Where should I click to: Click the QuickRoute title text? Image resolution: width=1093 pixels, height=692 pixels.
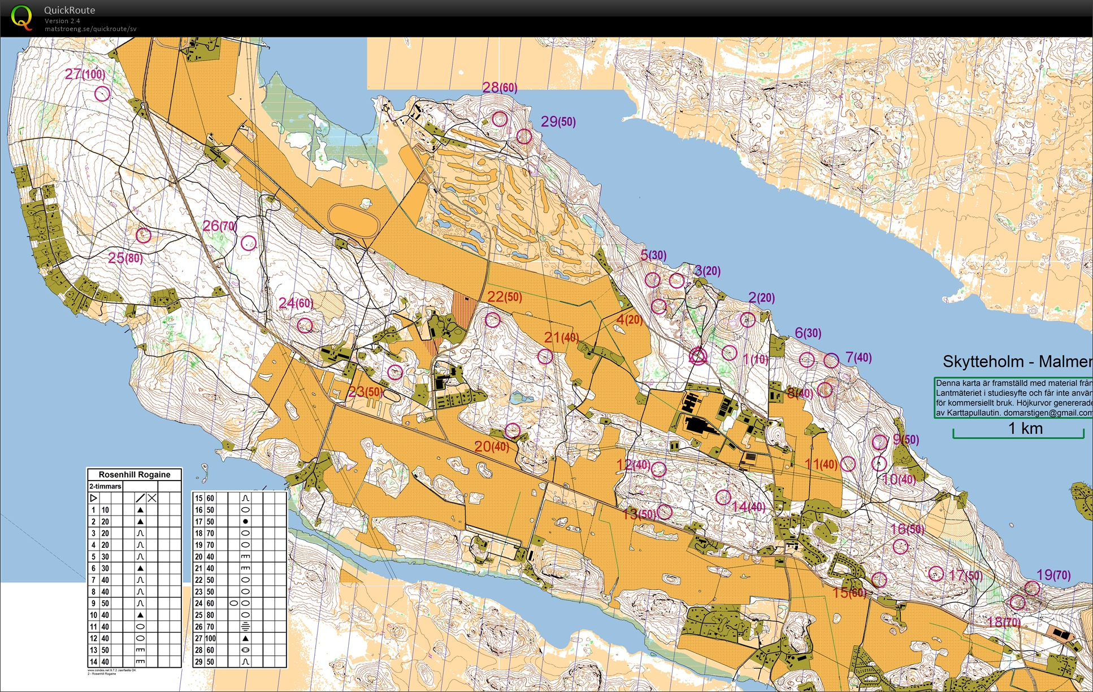point(70,10)
